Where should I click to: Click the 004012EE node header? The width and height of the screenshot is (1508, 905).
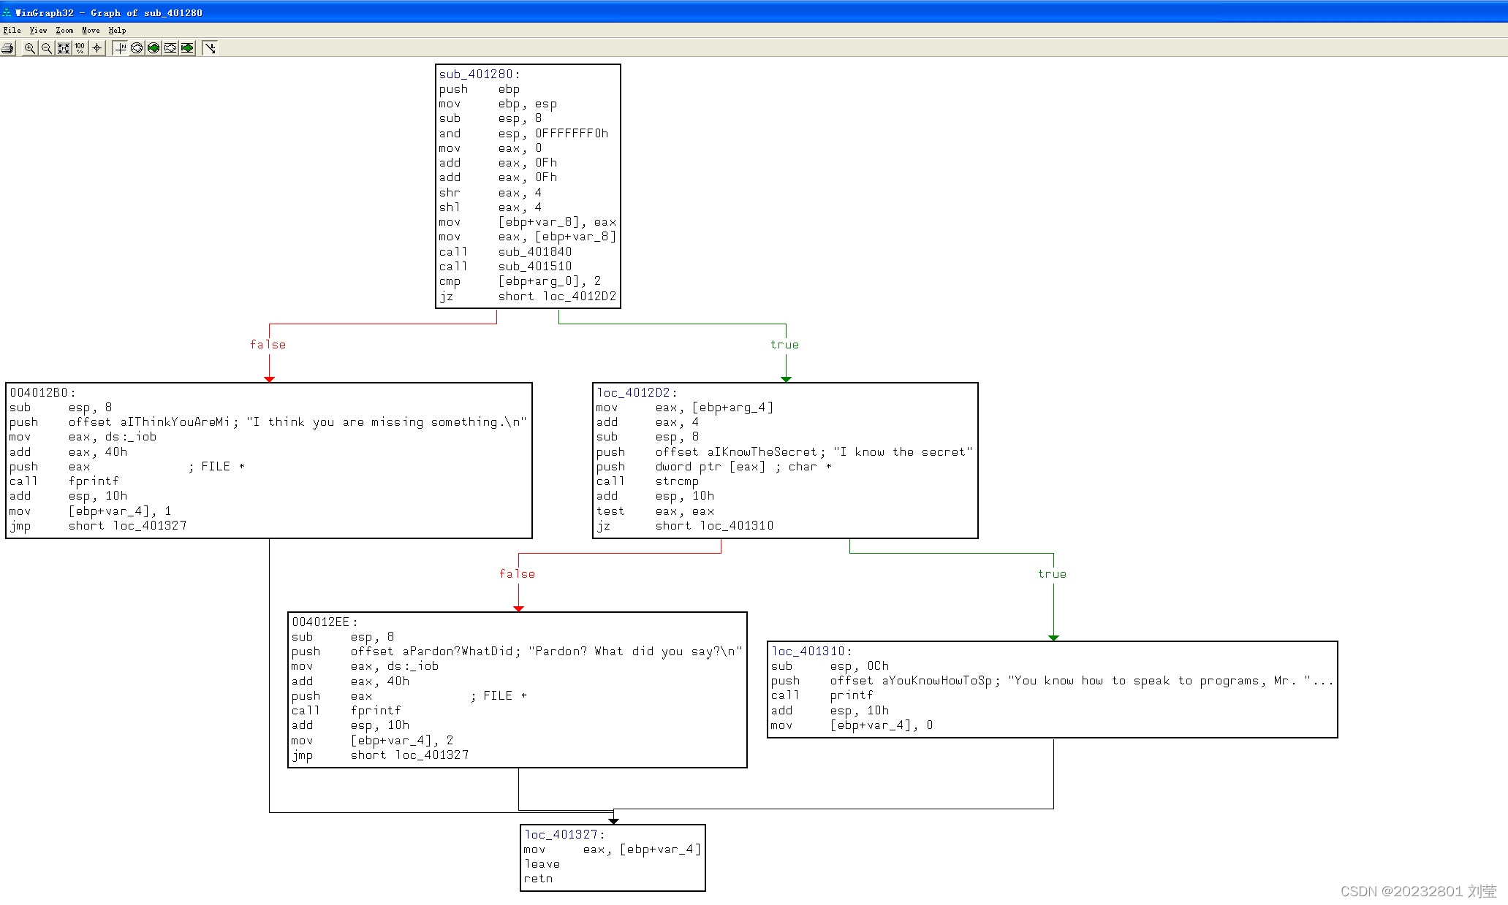[325, 622]
